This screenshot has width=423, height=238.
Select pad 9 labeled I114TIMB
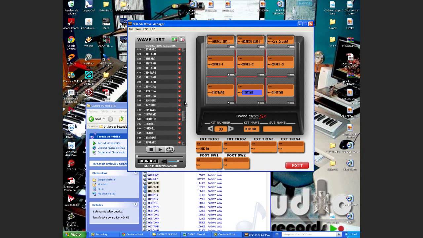281,90
